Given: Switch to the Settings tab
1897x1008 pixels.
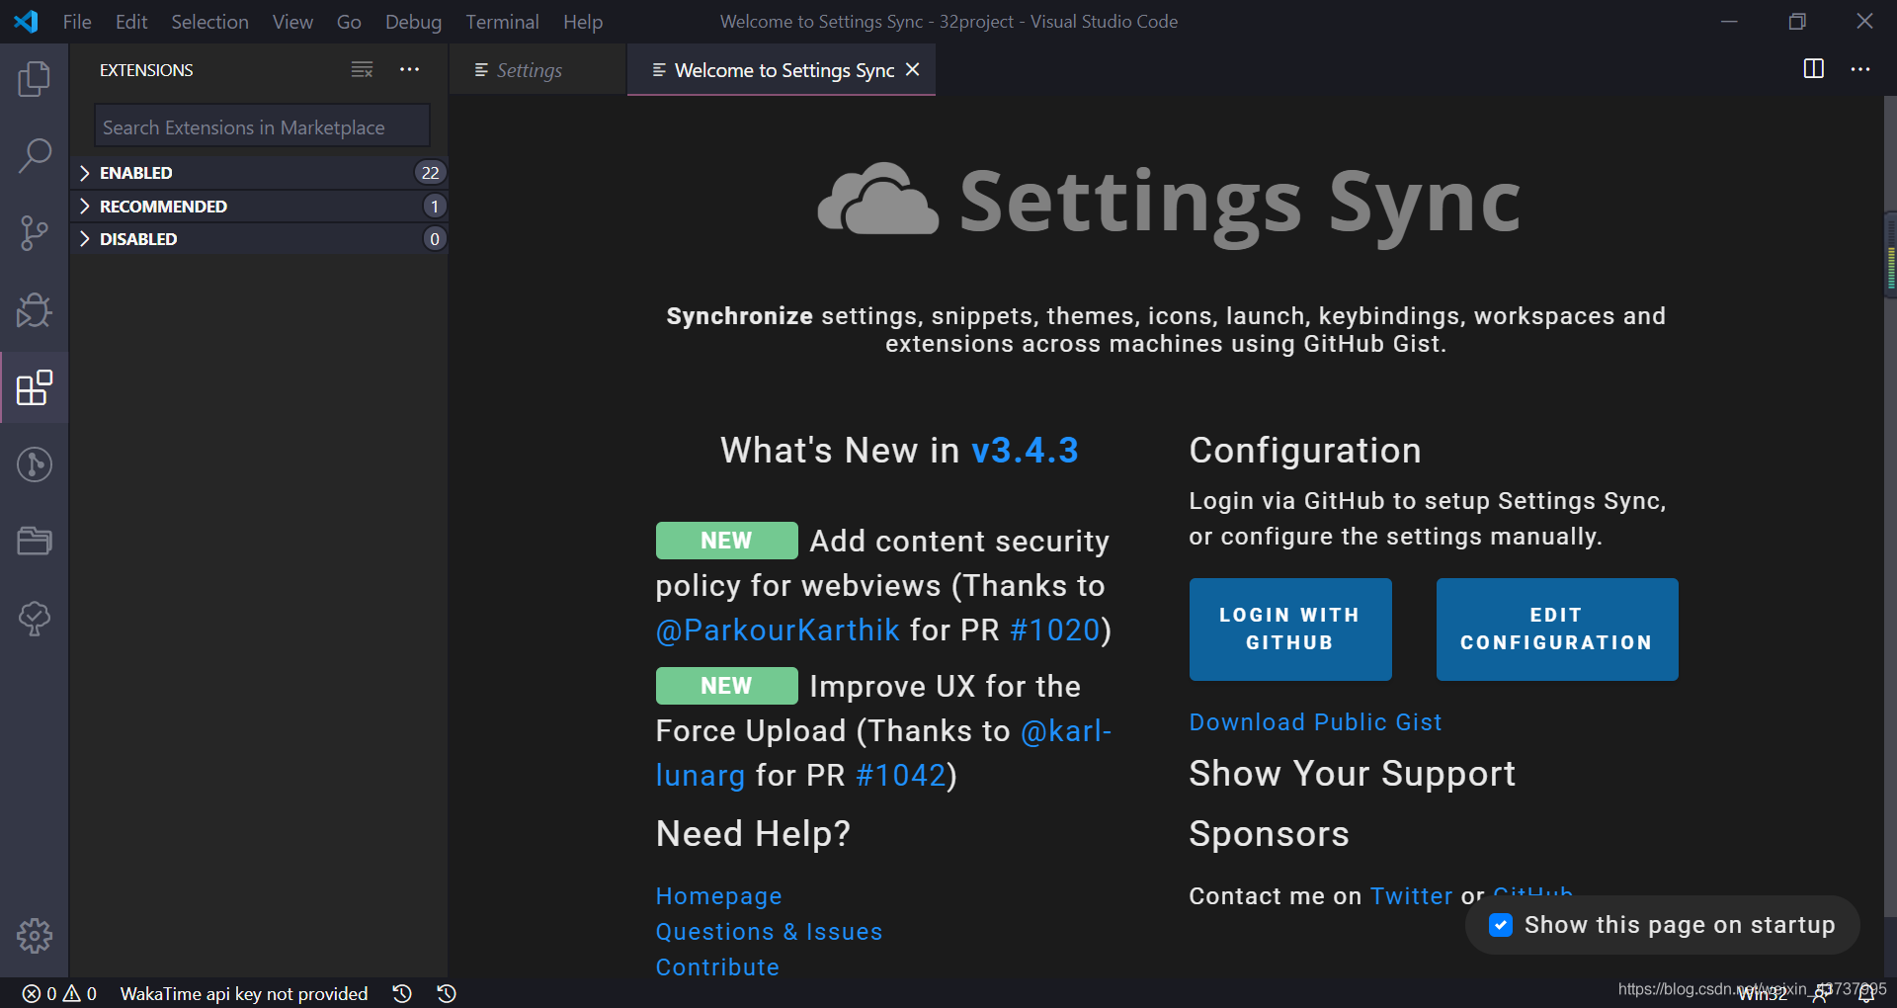Looking at the screenshot, I should 529,70.
